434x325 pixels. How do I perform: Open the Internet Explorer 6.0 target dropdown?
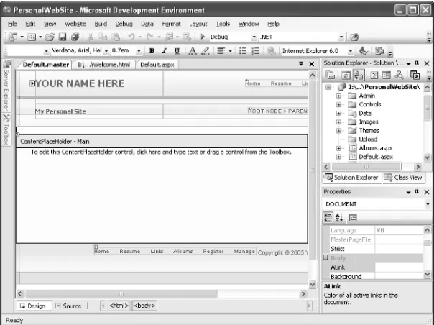[x=351, y=51]
